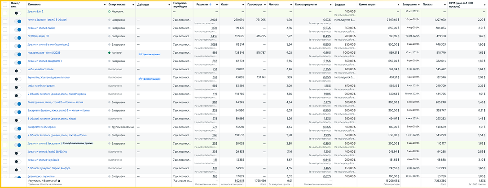The height and width of the screenshot is (188, 488).
Task: Toggle the Дивани + столи ( Івано-Франківськ ) switch
Action: [x=18, y=46]
